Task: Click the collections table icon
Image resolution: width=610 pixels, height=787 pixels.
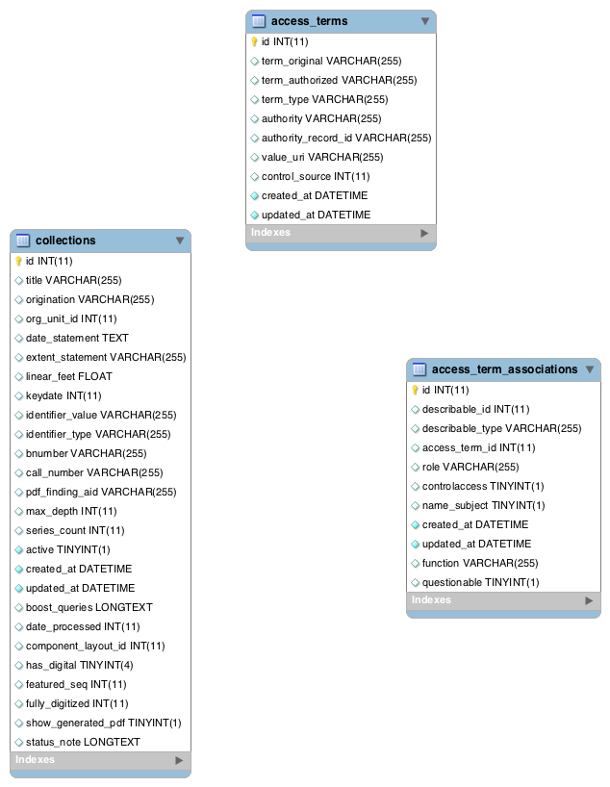Action: [x=22, y=241]
